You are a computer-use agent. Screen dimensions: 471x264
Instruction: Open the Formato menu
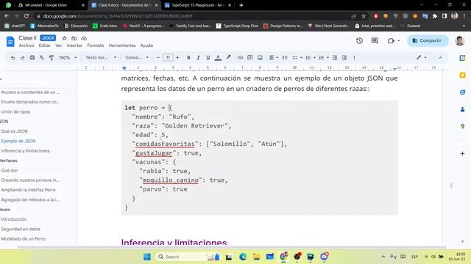point(96,45)
